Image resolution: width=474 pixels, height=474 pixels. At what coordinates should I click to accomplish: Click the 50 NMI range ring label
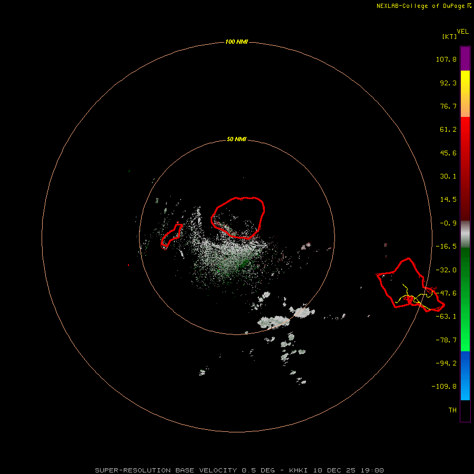236,140
